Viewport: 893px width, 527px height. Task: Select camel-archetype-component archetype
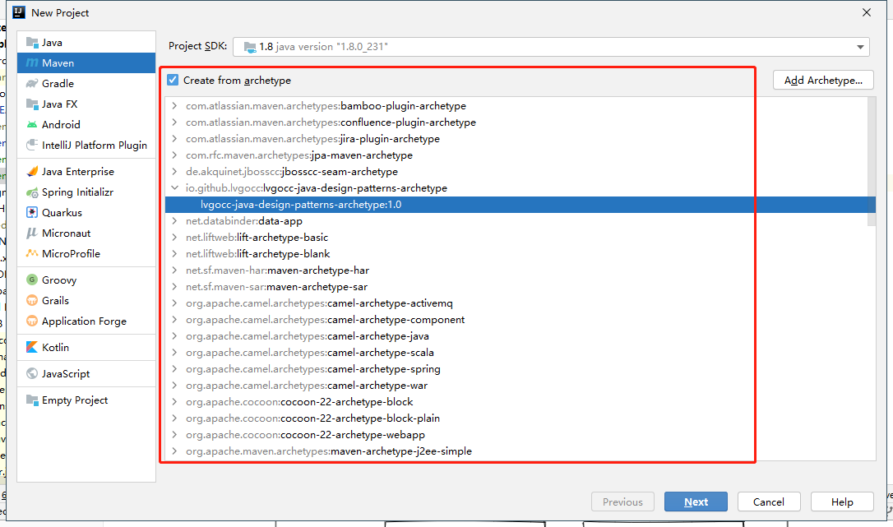325,320
